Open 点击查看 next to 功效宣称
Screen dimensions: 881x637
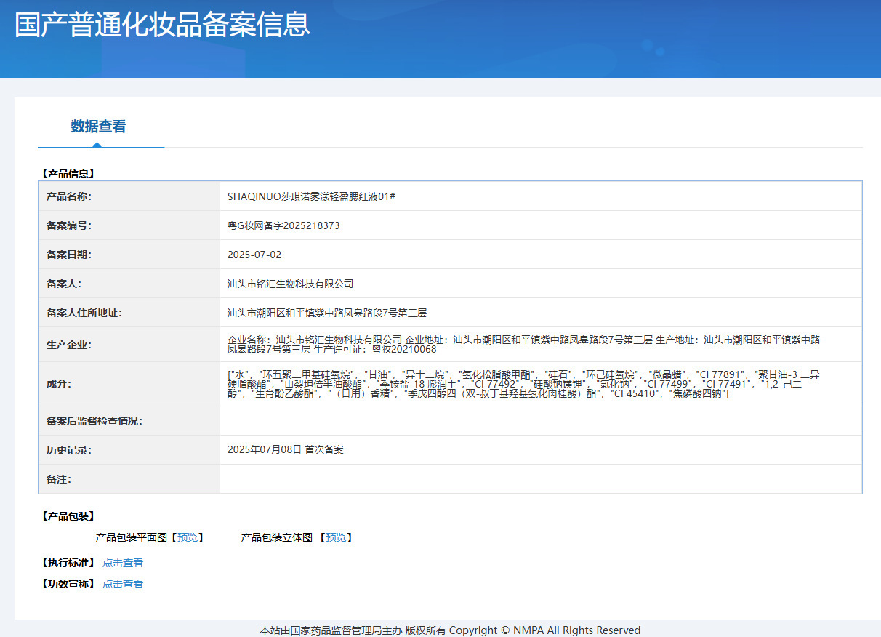(x=123, y=584)
